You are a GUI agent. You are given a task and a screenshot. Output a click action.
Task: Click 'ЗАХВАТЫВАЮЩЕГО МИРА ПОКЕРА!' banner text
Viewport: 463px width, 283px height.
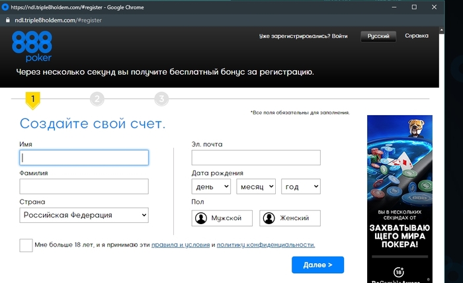coord(400,236)
